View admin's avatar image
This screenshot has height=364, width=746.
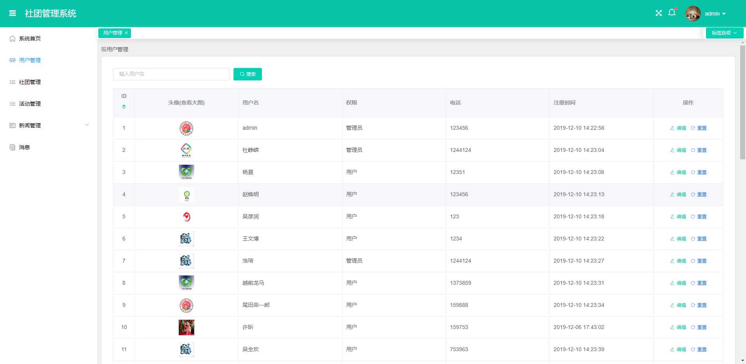coord(186,128)
